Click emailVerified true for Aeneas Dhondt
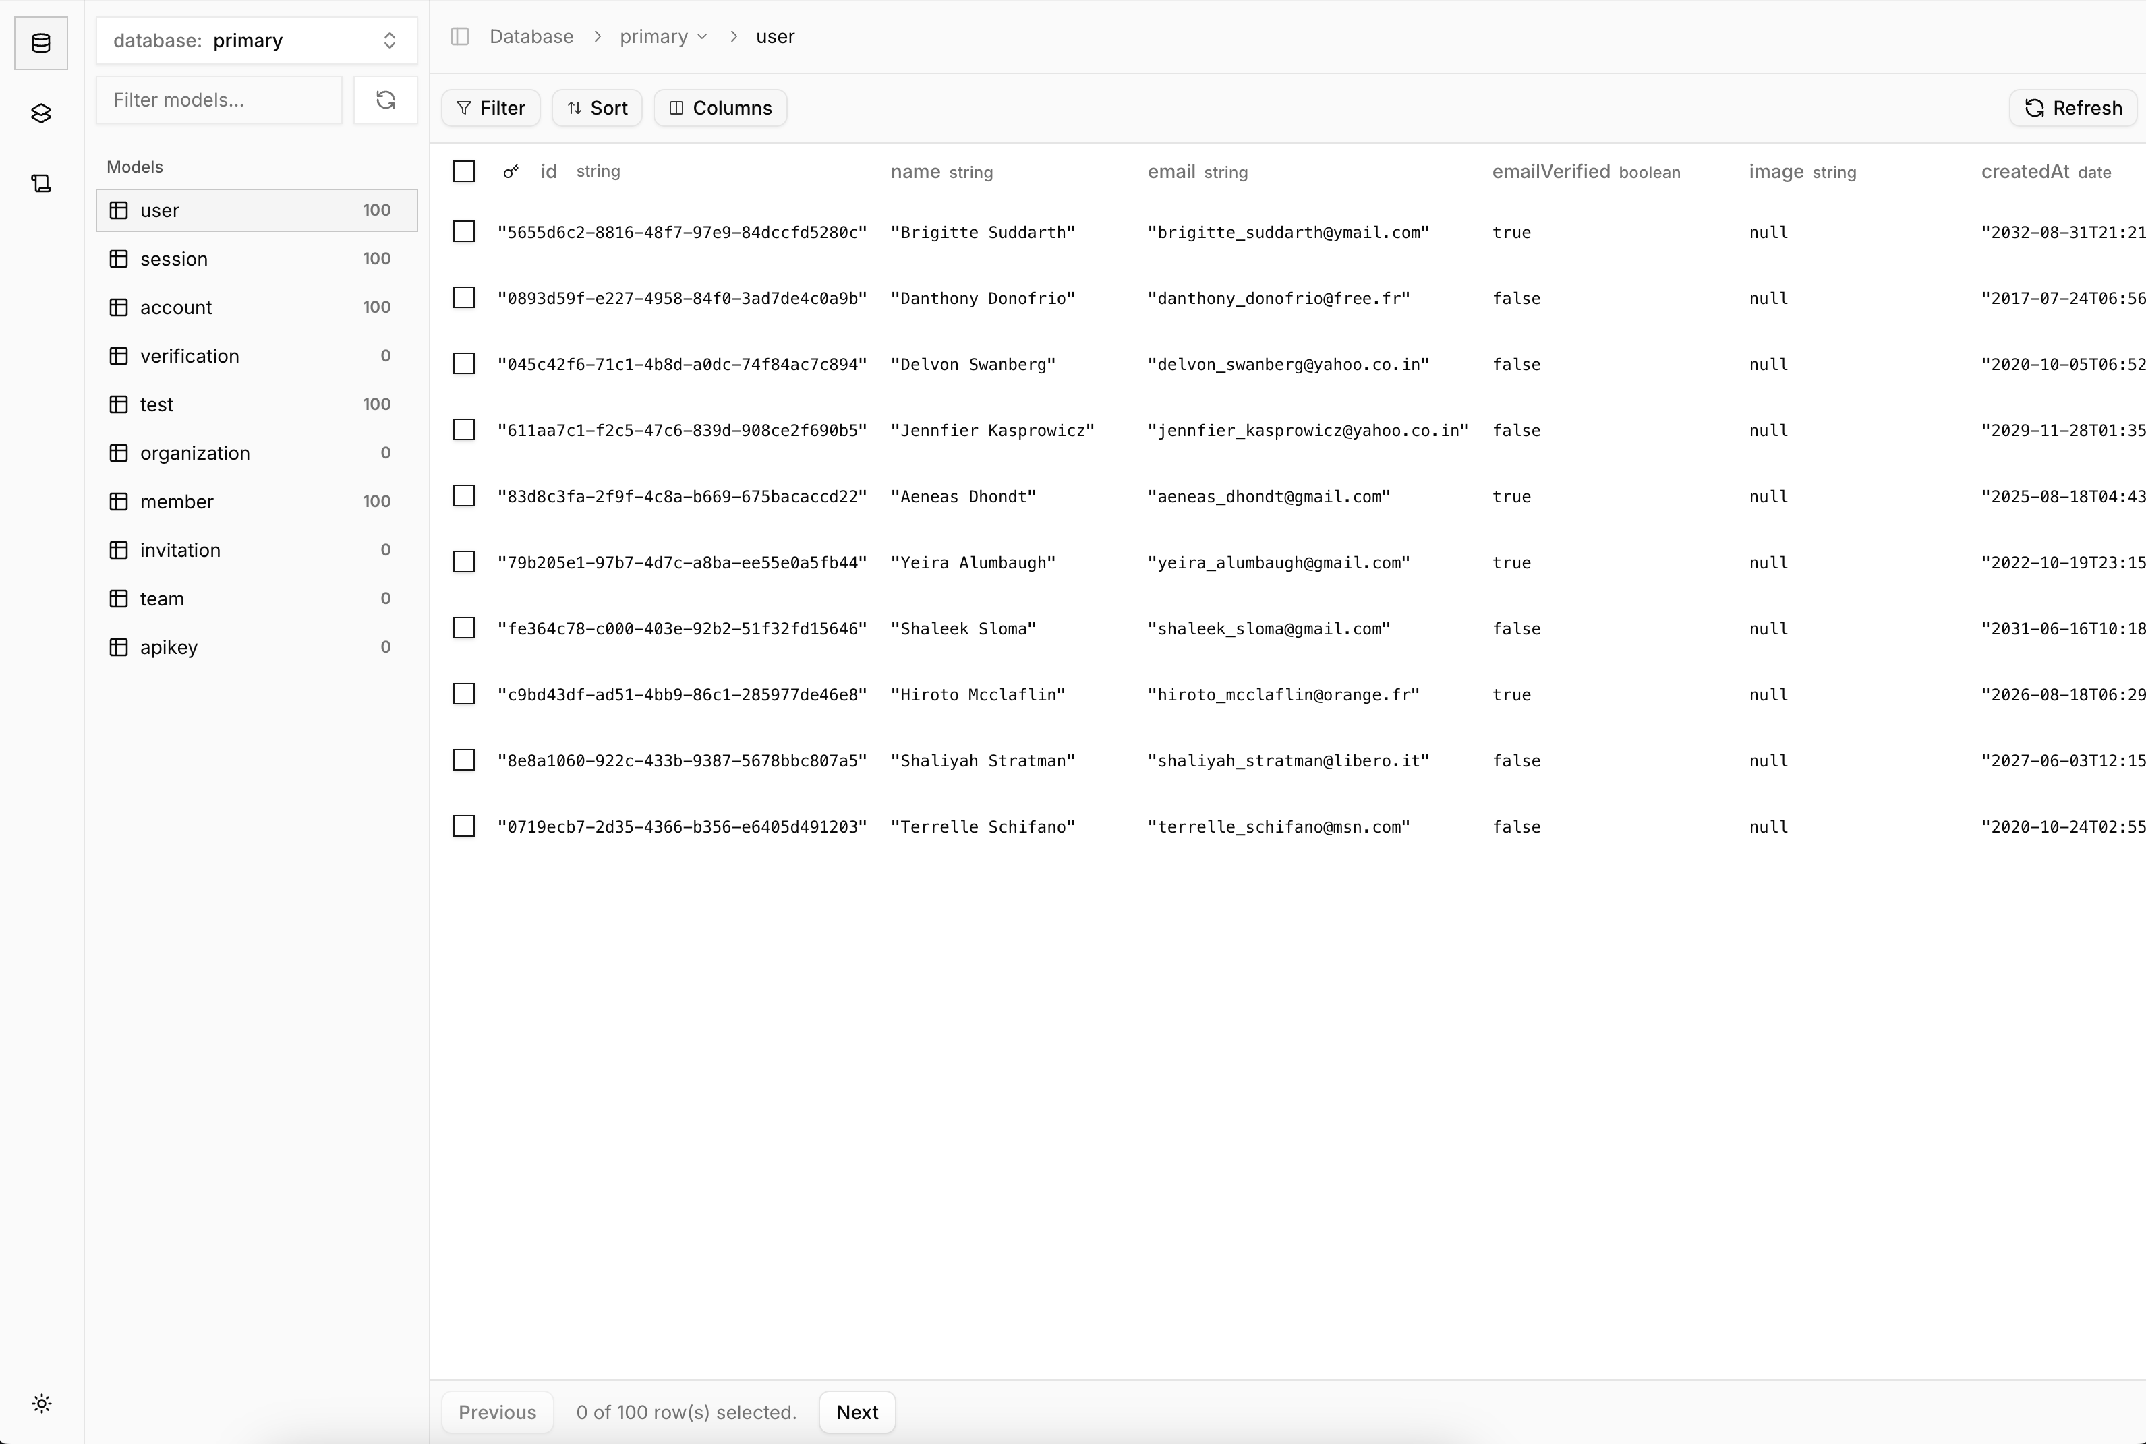Viewport: 2146px width, 1444px height. click(1511, 496)
